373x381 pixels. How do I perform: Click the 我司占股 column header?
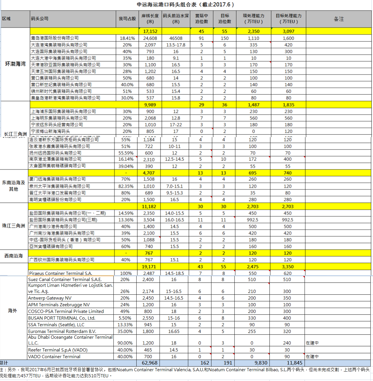point(127,19)
